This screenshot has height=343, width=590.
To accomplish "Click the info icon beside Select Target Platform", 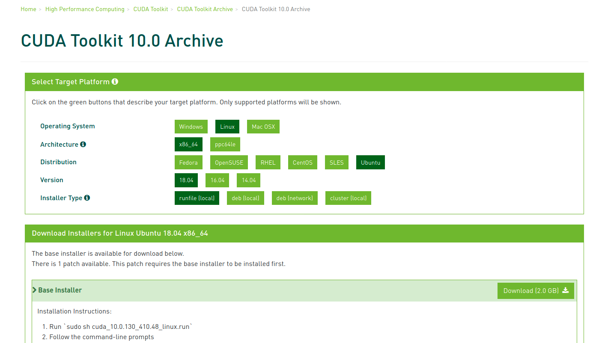I will [x=115, y=81].
